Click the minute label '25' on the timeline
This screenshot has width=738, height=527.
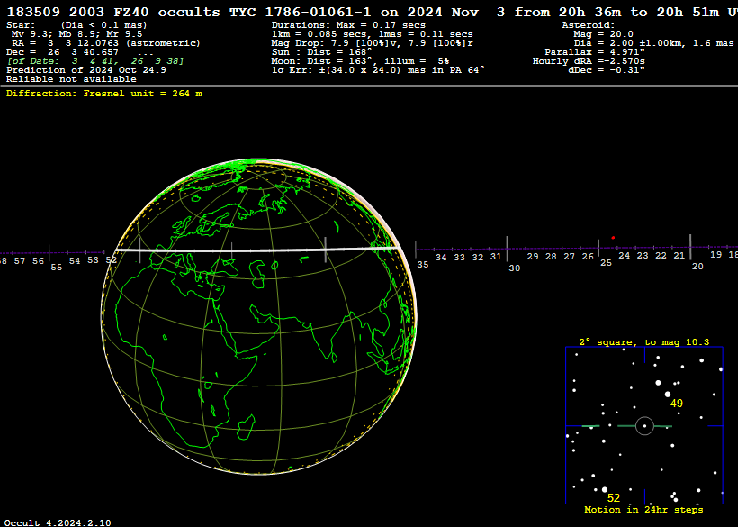[x=606, y=263]
